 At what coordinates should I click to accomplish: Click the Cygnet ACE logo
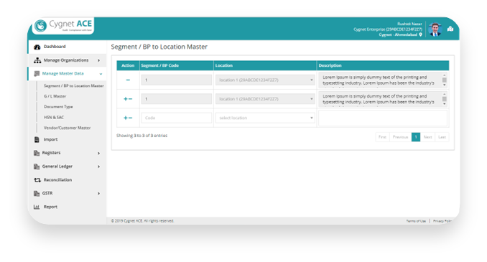tap(63, 25)
